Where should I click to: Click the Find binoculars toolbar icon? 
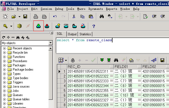pyautogui.click(x=102, y=16)
